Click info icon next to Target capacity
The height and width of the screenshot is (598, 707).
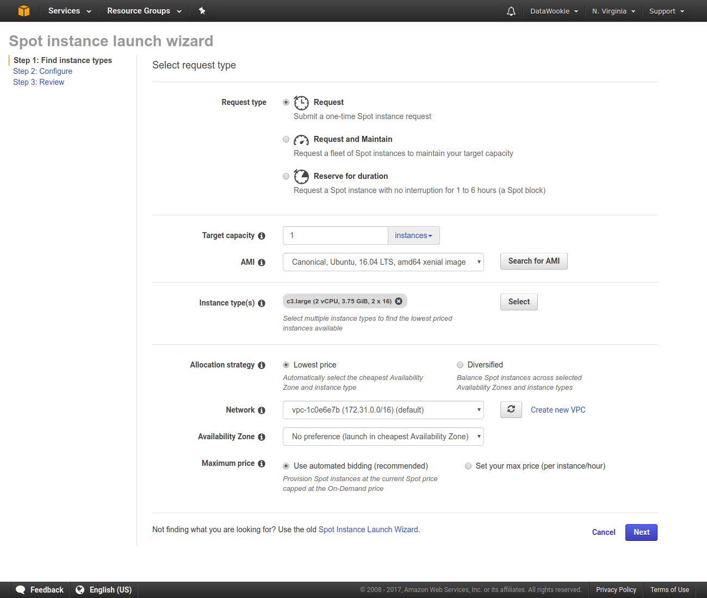click(262, 236)
